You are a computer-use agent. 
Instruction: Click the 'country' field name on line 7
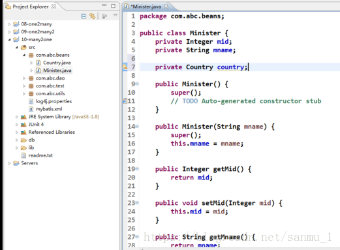click(x=230, y=67)
